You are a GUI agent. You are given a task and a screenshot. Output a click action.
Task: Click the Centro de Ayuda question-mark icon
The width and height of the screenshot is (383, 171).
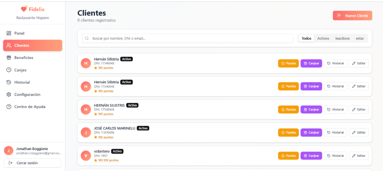pos(9,107)
